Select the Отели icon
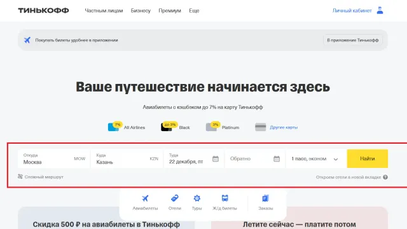Viewport: 407px width, 229px height. pos(175,198)
